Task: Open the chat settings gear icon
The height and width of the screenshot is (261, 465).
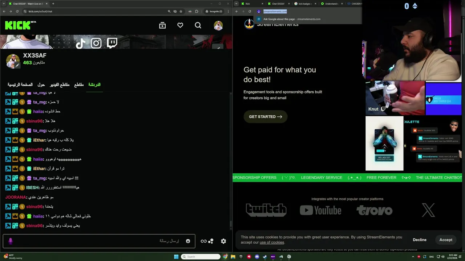Action: [223, 241]
